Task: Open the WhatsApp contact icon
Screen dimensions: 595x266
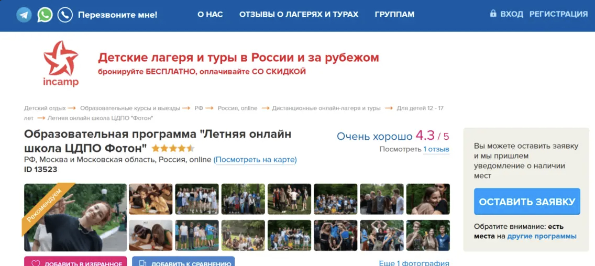Action: 45,15
